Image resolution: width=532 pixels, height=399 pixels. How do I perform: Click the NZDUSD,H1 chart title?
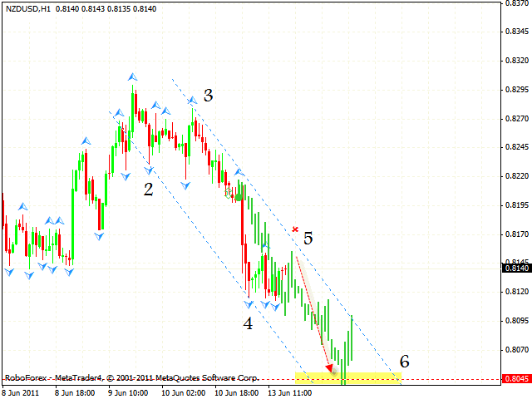click(28, 9)
